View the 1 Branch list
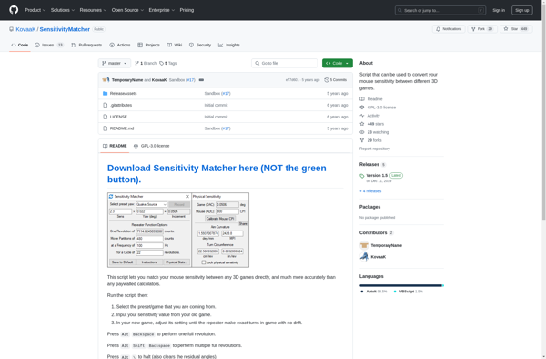The height and width of the screenshot is (359, 546). [146, 63]
